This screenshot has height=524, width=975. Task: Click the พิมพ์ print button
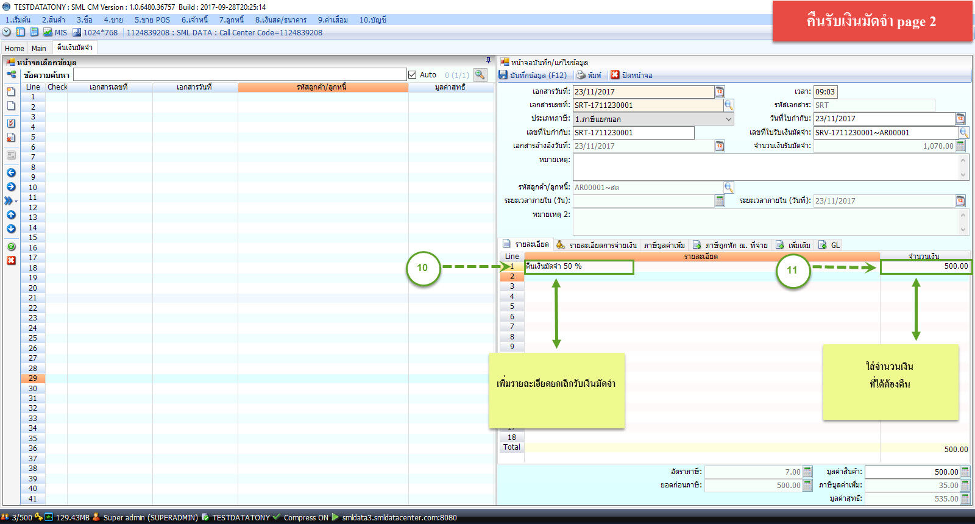pos(589,75)
